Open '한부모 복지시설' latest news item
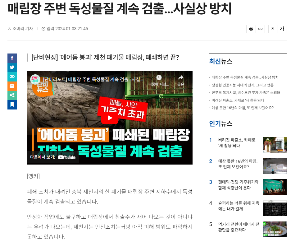Screen dimensions: 300x242 [x=246, y=93]
